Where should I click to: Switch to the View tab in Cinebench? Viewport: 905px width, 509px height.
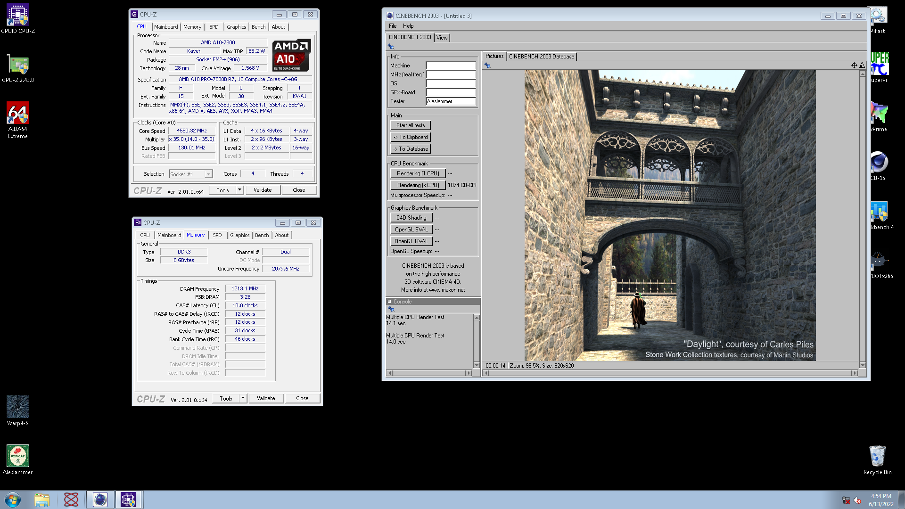click(x=442, y=38)
